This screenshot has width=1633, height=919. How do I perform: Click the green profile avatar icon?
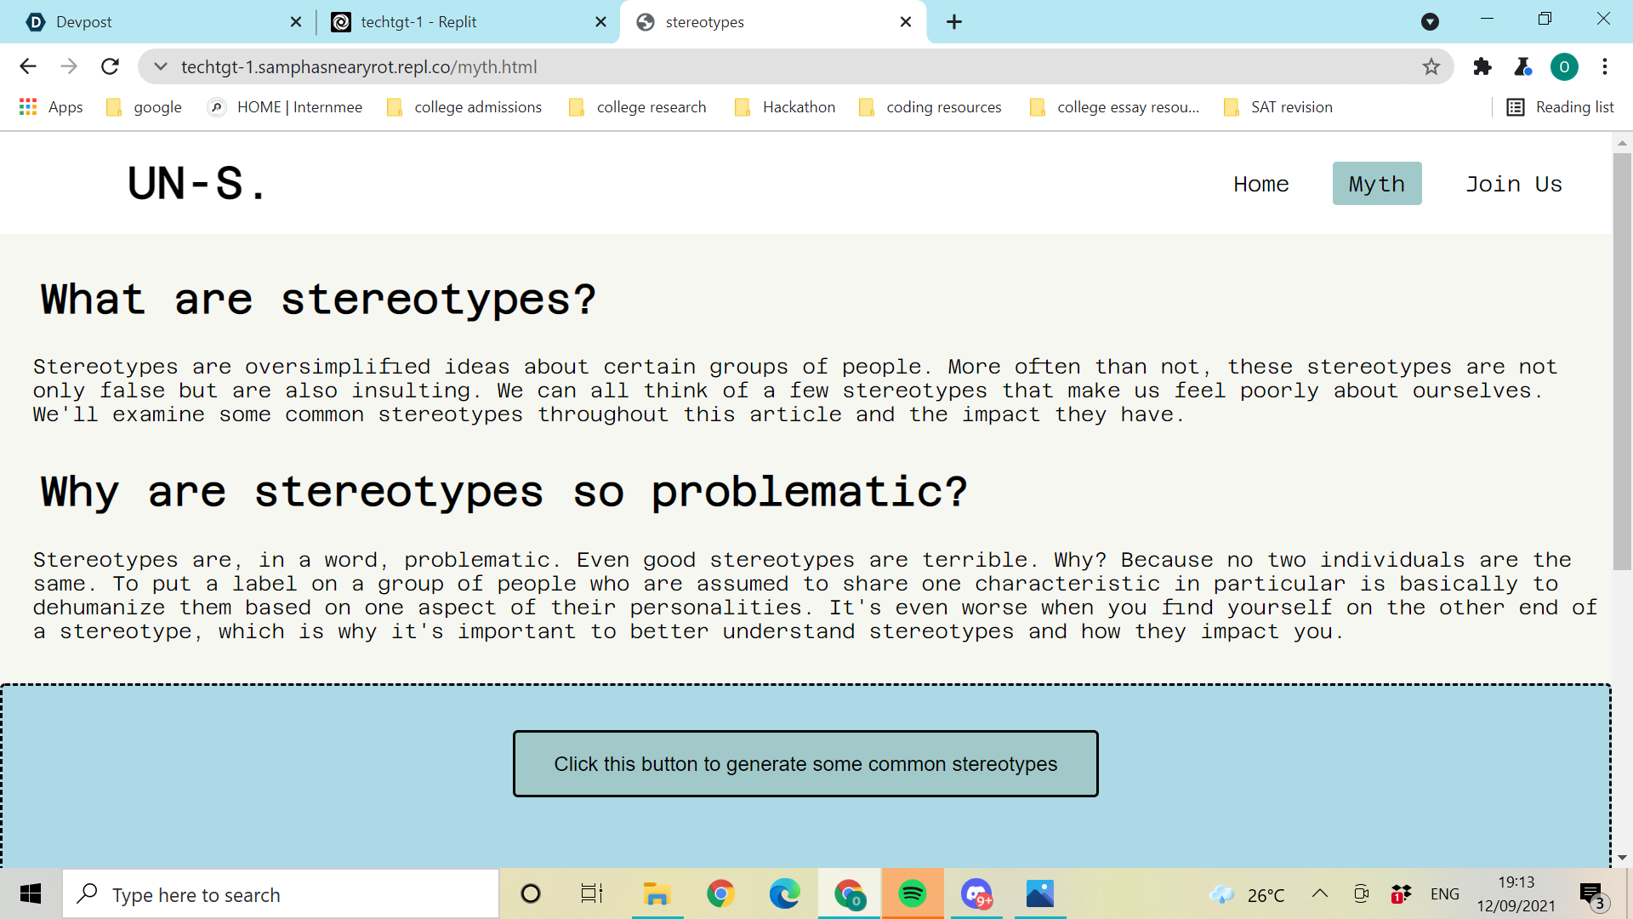pos(1563,66)
